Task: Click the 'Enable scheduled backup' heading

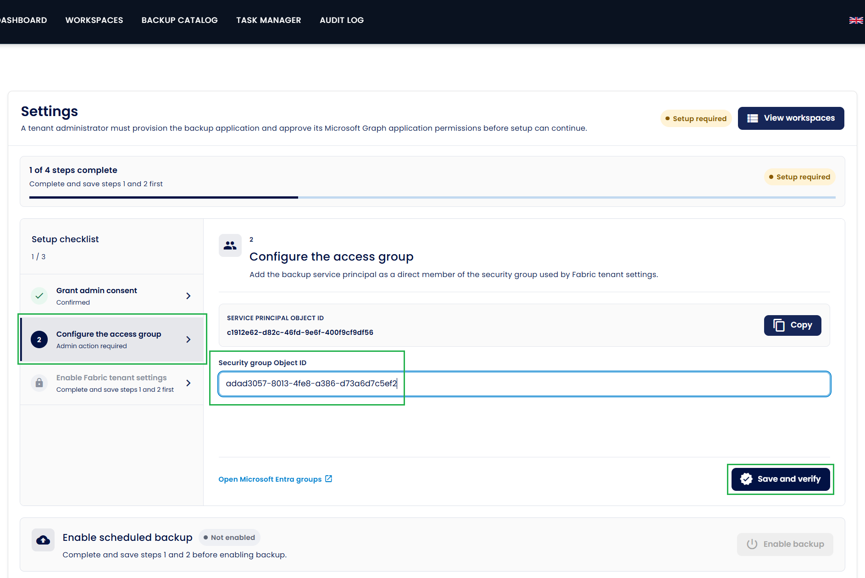Action: click(128, 537)
